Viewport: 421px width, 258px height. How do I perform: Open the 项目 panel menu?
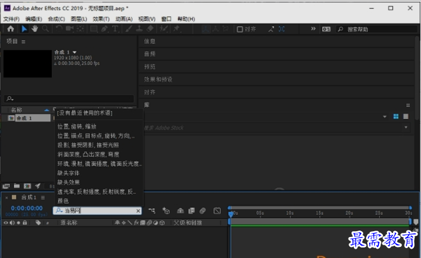[23, 41]
